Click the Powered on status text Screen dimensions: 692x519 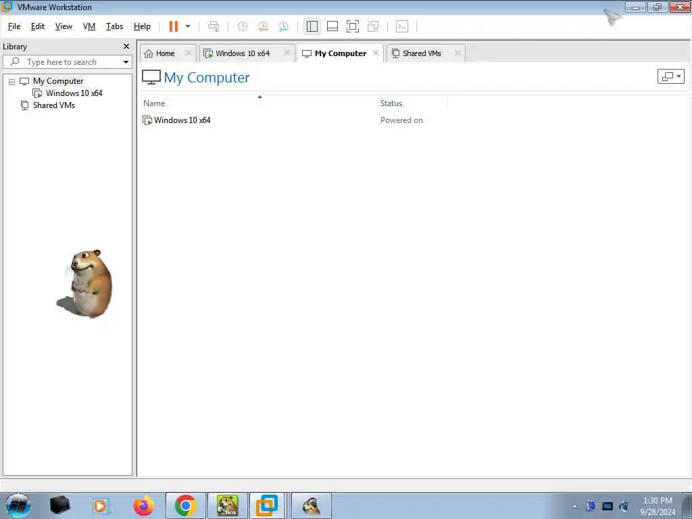(401, 120)
